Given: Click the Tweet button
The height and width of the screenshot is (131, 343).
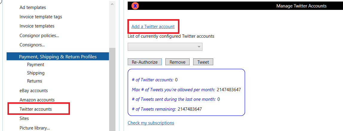Looking at the screenshot, I should [x=203, y=62].
